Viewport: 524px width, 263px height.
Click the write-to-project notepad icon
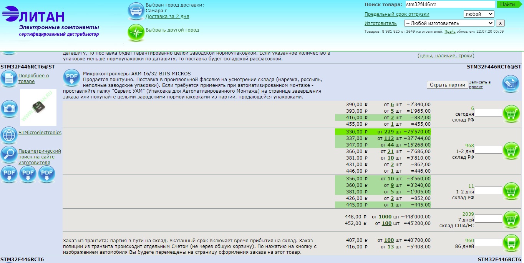[x=511, y=84]
